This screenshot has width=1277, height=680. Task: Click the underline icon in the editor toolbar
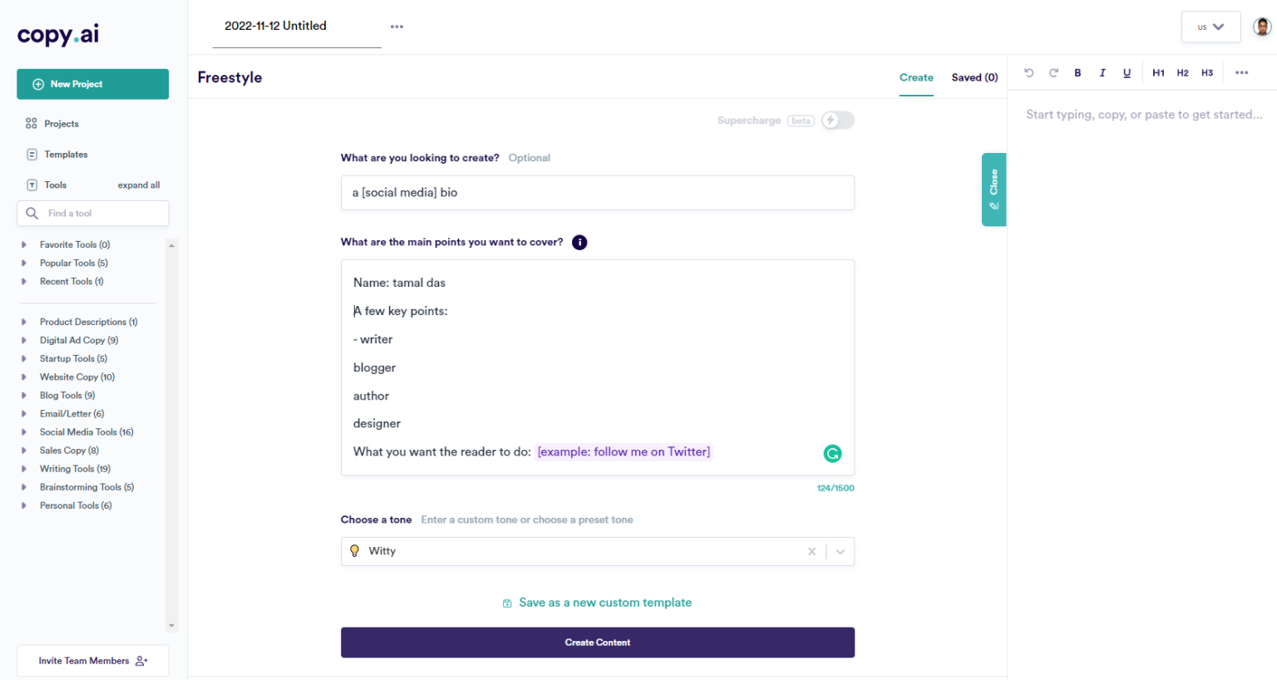(x=1127, y=73)
